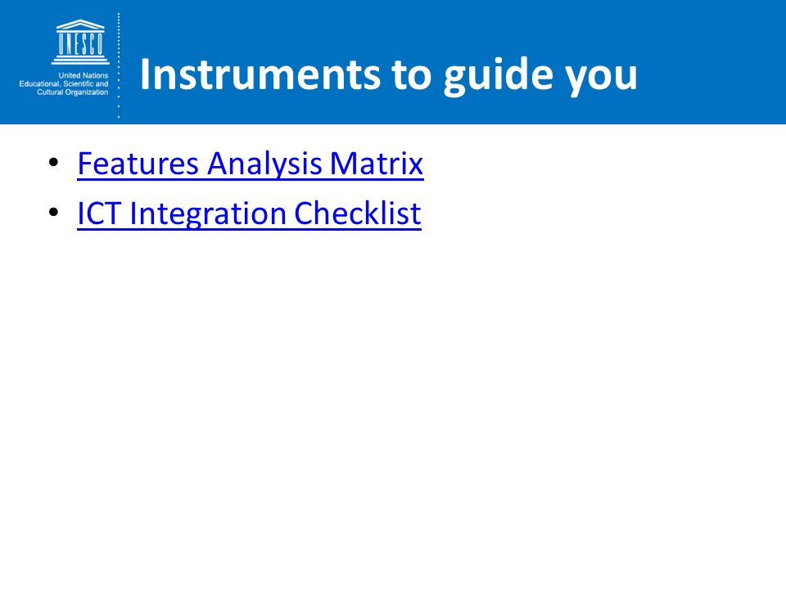Click the word you in the title
This screenshot has height=589, width=786.
[601, 79]
